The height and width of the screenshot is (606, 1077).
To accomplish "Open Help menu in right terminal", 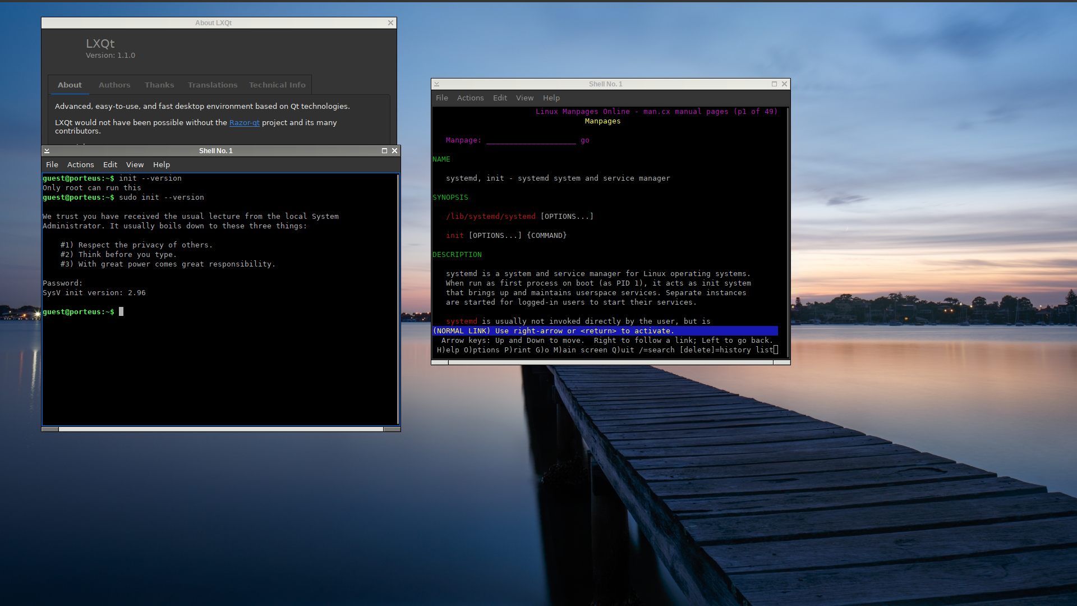I will click(551, 98).
